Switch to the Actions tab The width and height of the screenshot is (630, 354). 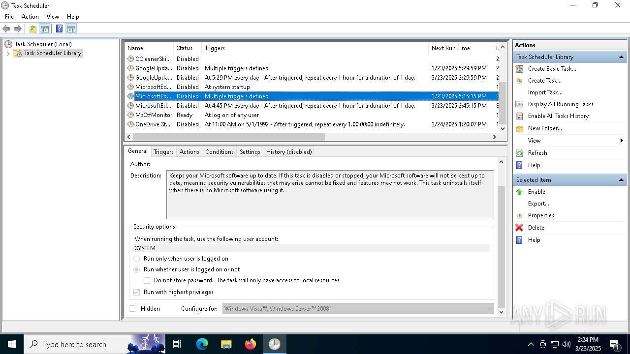click(x=189, y=152)
